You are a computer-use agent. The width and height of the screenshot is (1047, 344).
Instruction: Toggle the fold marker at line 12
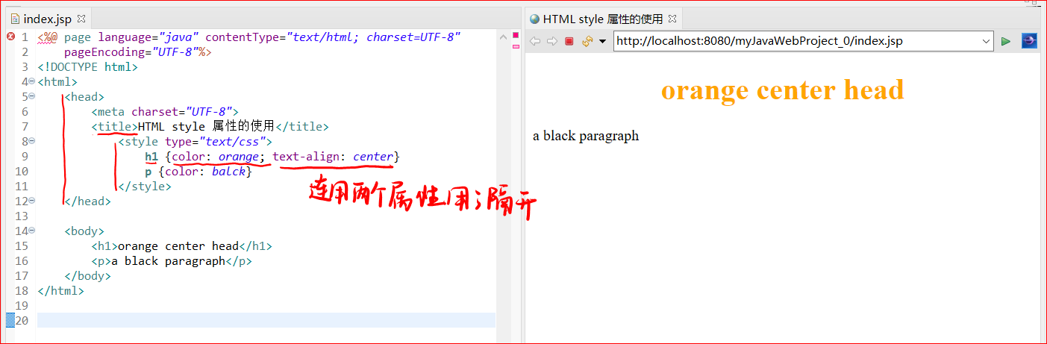pyautogui.click(x=32, y=201)
